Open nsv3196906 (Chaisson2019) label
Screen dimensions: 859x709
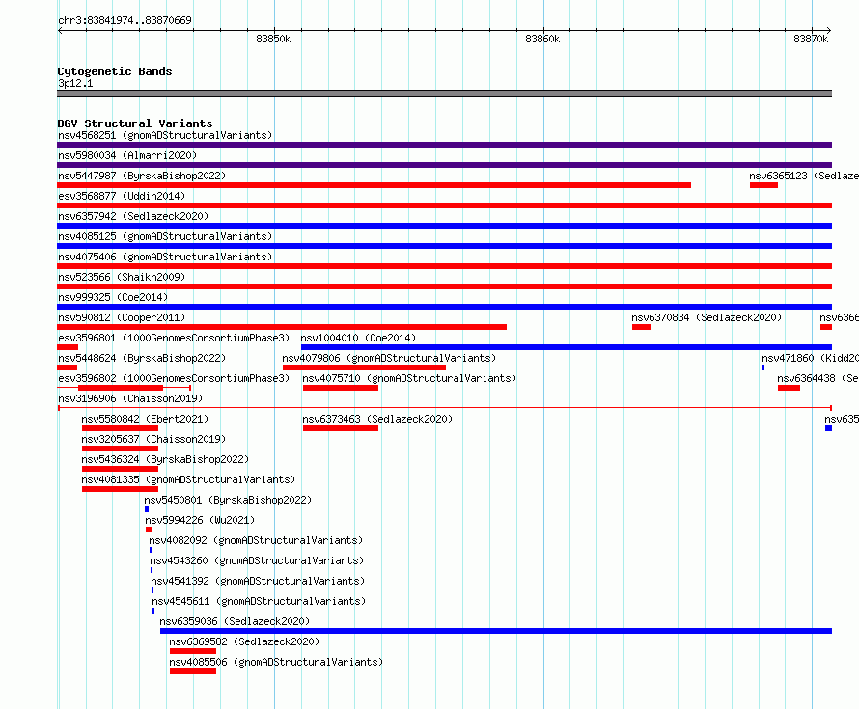tap(130, 398)
